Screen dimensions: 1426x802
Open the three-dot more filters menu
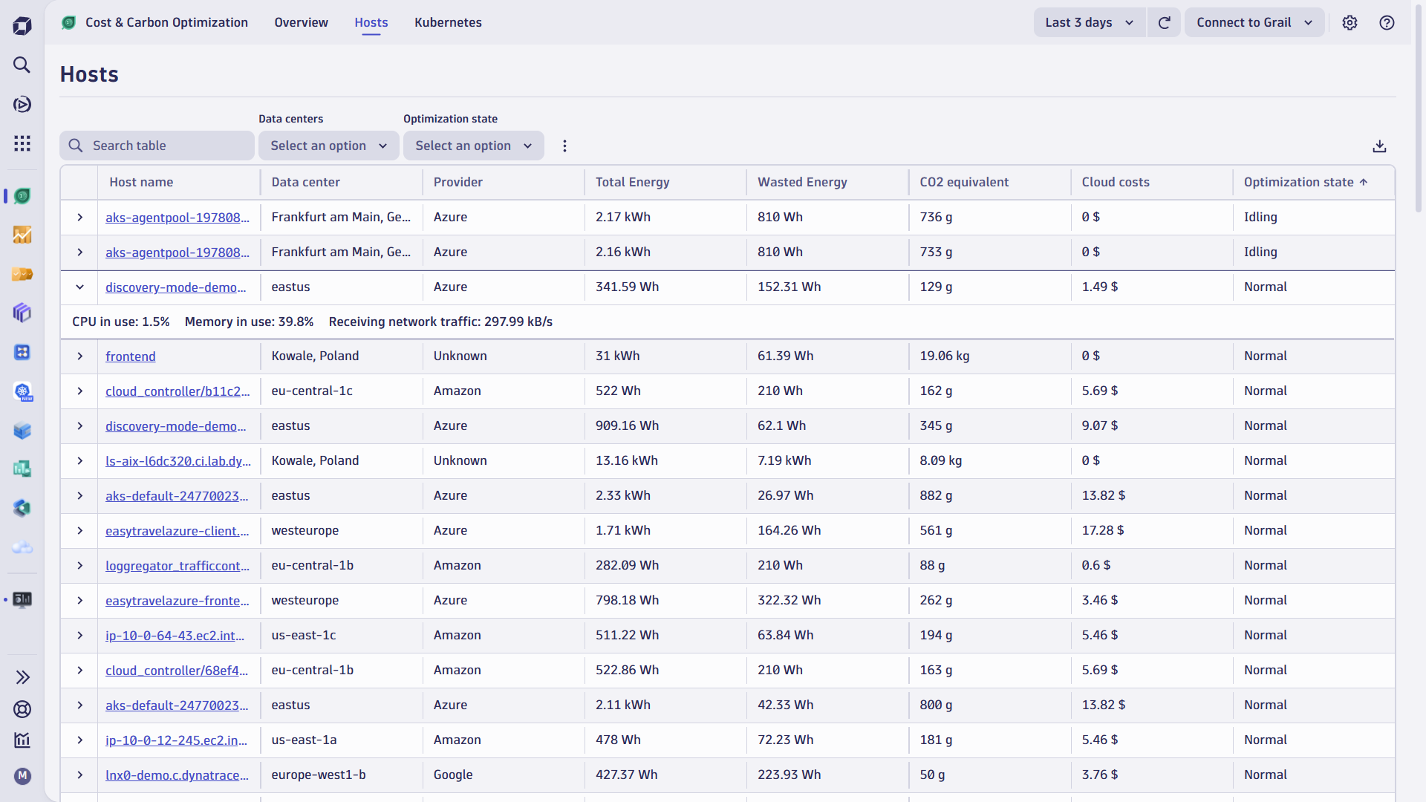pos(564,146)
